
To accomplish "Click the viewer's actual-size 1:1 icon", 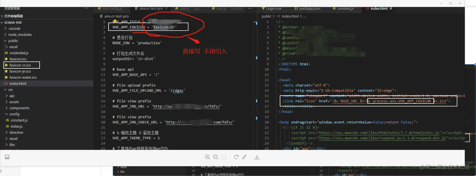I will pos(224,157).
